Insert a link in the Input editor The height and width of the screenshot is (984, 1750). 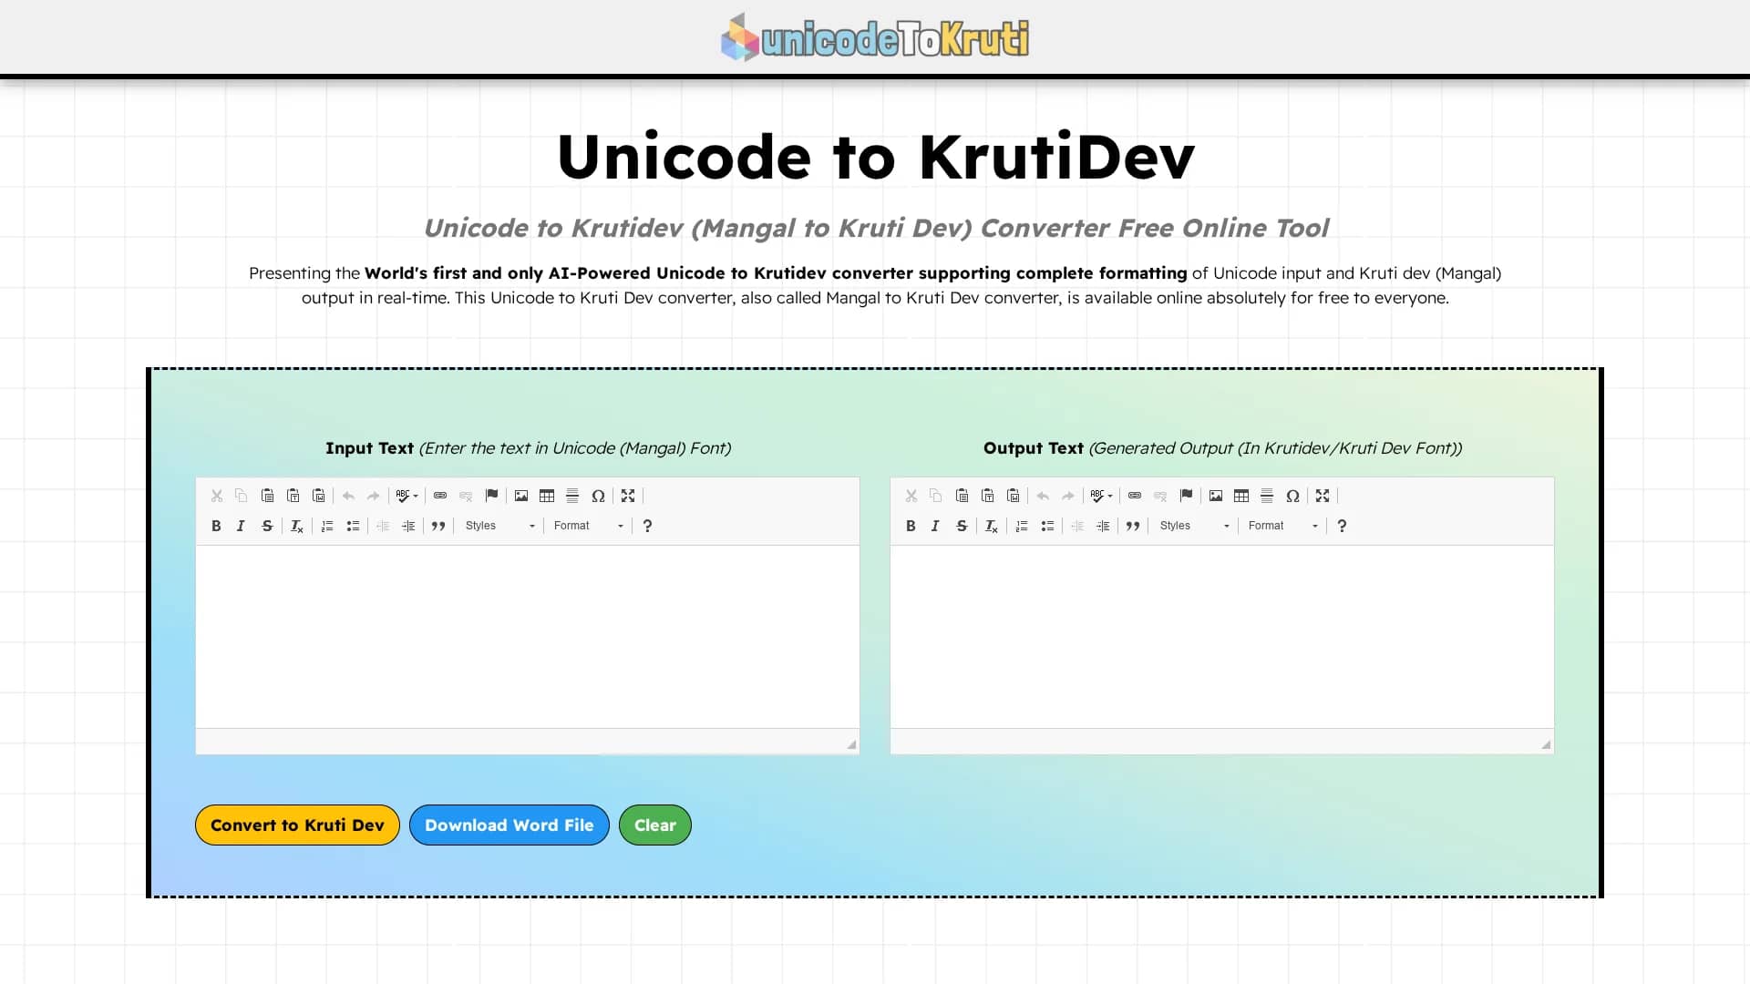440,496
